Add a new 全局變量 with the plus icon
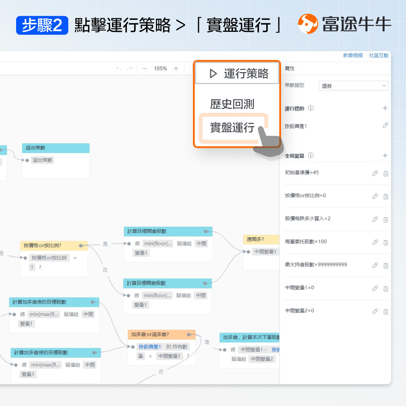 point(385,156)
